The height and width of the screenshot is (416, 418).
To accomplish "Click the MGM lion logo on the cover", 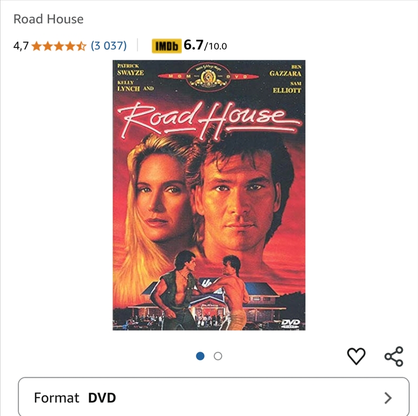I will point(208,76).
